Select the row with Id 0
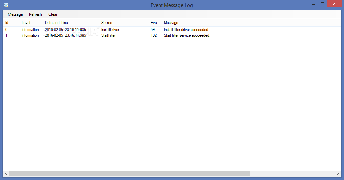Image resolution: width=344 pixels, height=180 pixels. pos(173,30)
